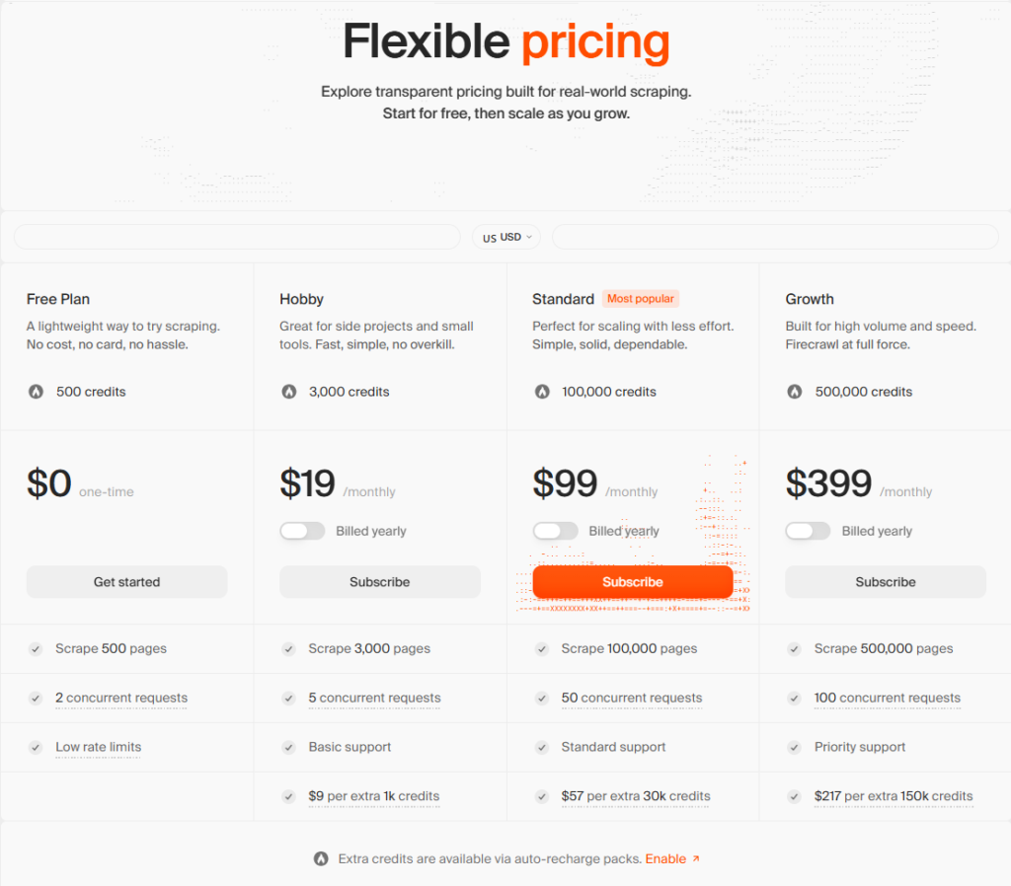Screen dimensions: 1011x886
Task: Click the flame icon beside 500,000 credits
Action: click(795, 392)
